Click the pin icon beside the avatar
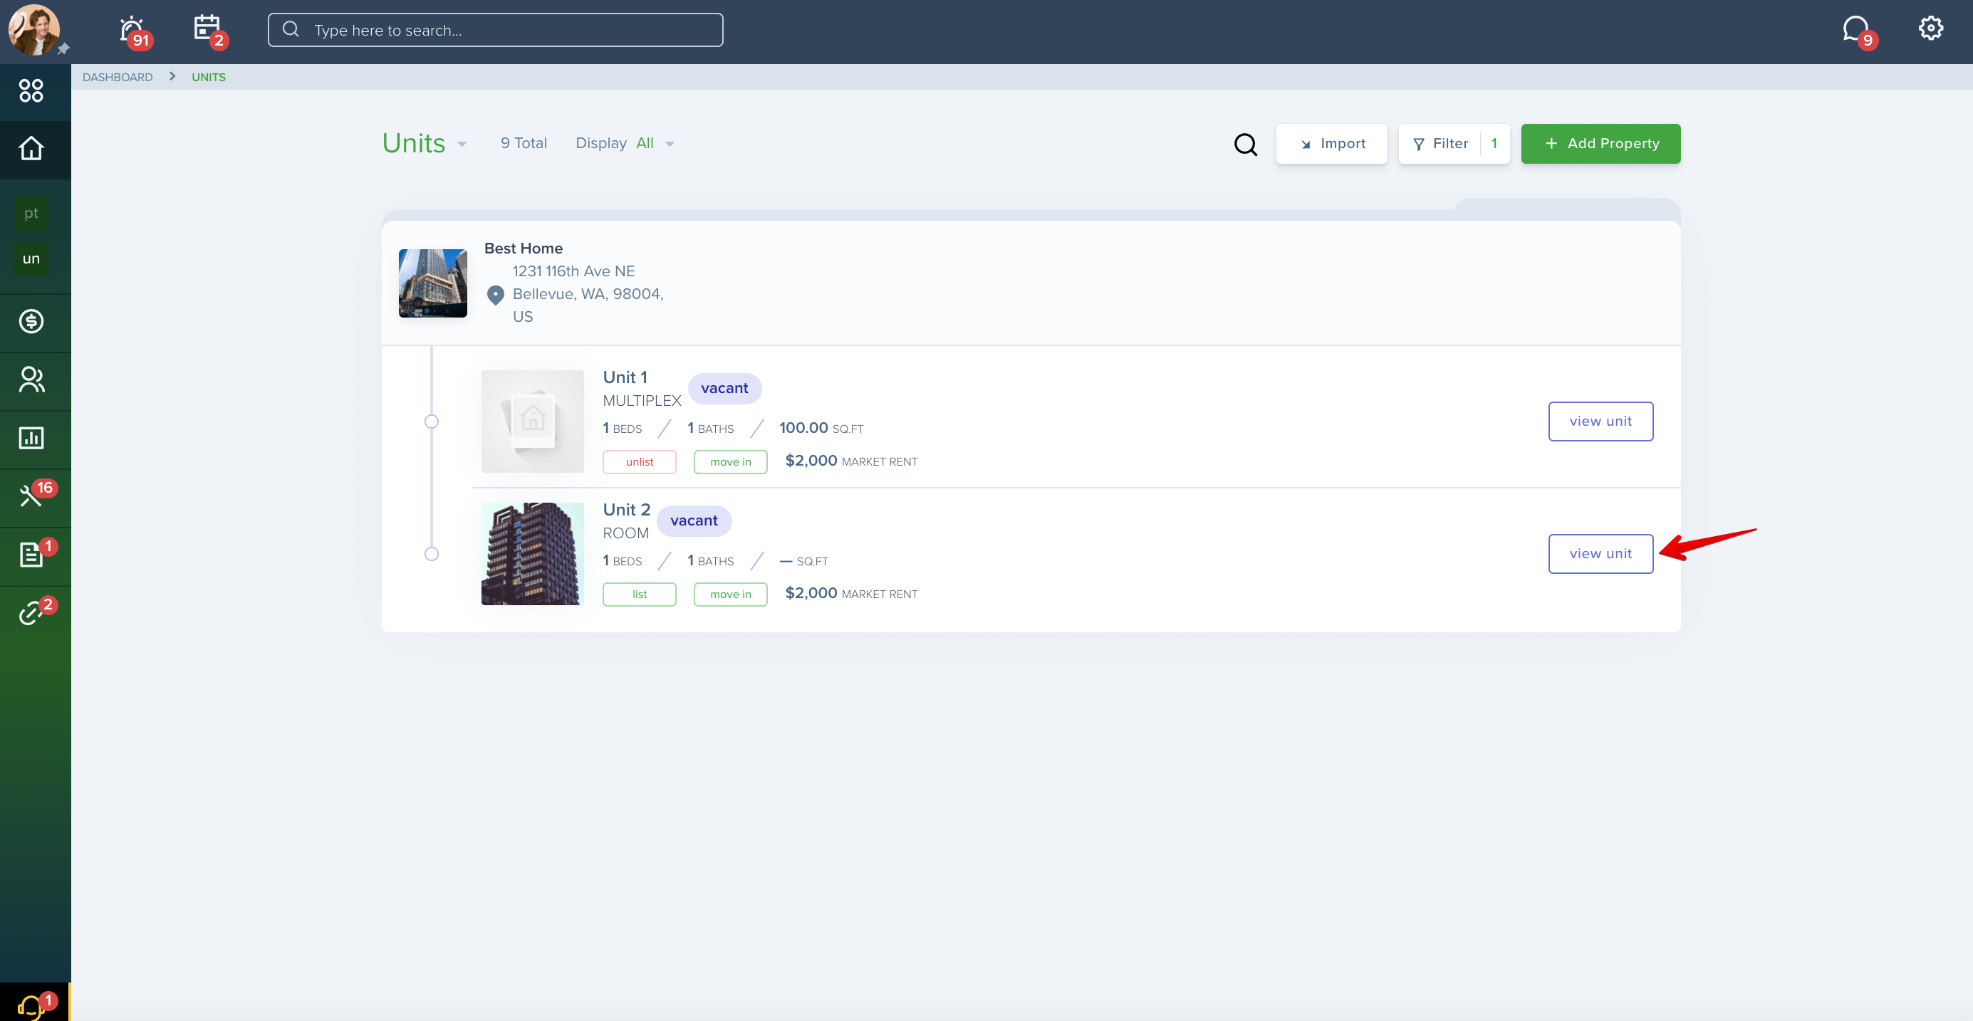Screen dimensions: 1973x1021 (63, 49)
